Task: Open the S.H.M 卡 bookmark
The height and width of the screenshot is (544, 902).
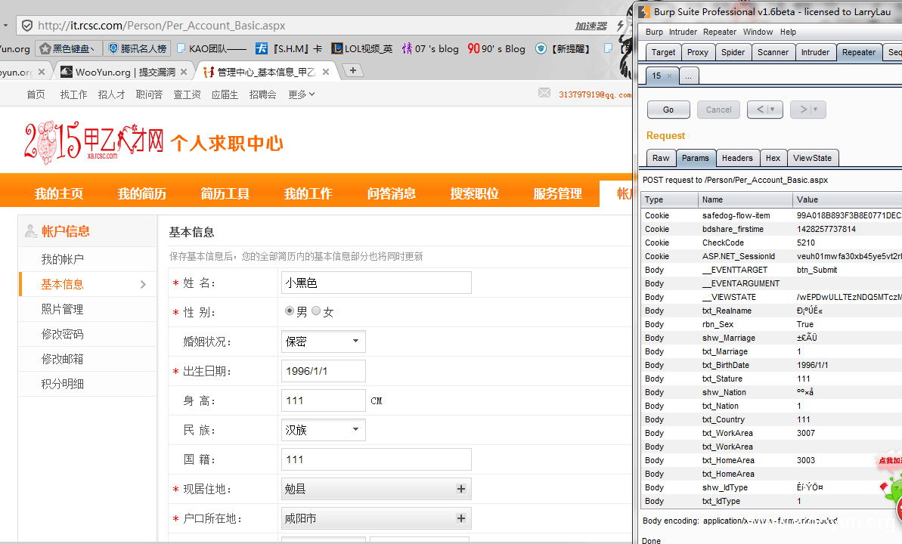Action: coord(289,49)
